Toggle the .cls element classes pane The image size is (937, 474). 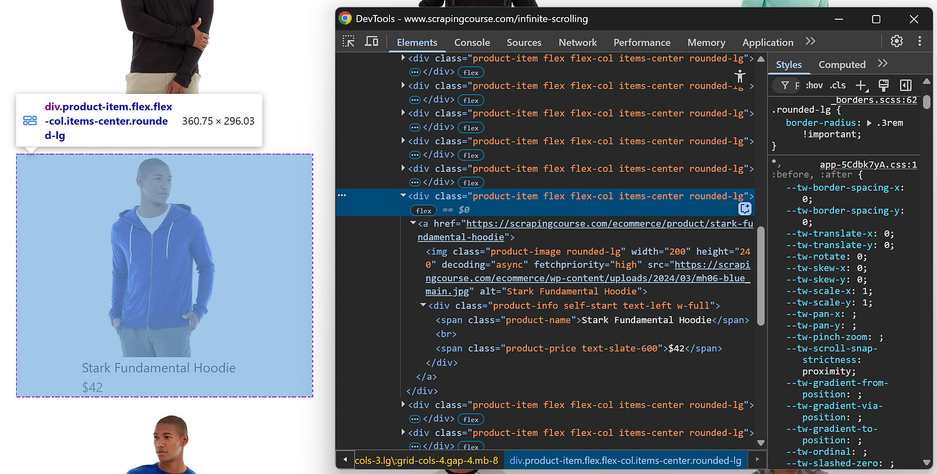[x=838, y=84]
